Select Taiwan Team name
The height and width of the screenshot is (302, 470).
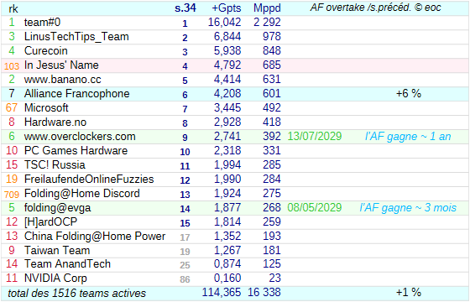[57, 250]
